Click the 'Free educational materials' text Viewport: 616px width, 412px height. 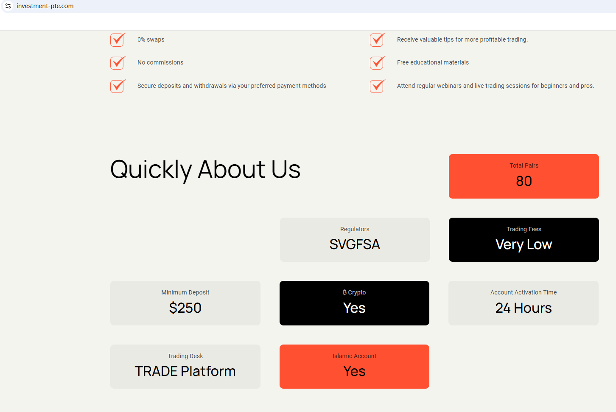433,62
